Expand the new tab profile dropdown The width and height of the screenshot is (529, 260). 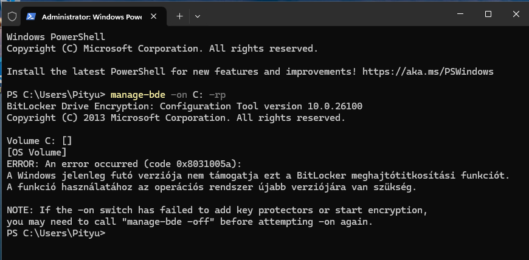pos(198,16)
